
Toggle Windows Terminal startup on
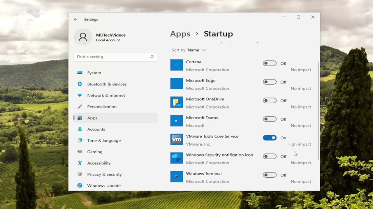coord(270,175)
